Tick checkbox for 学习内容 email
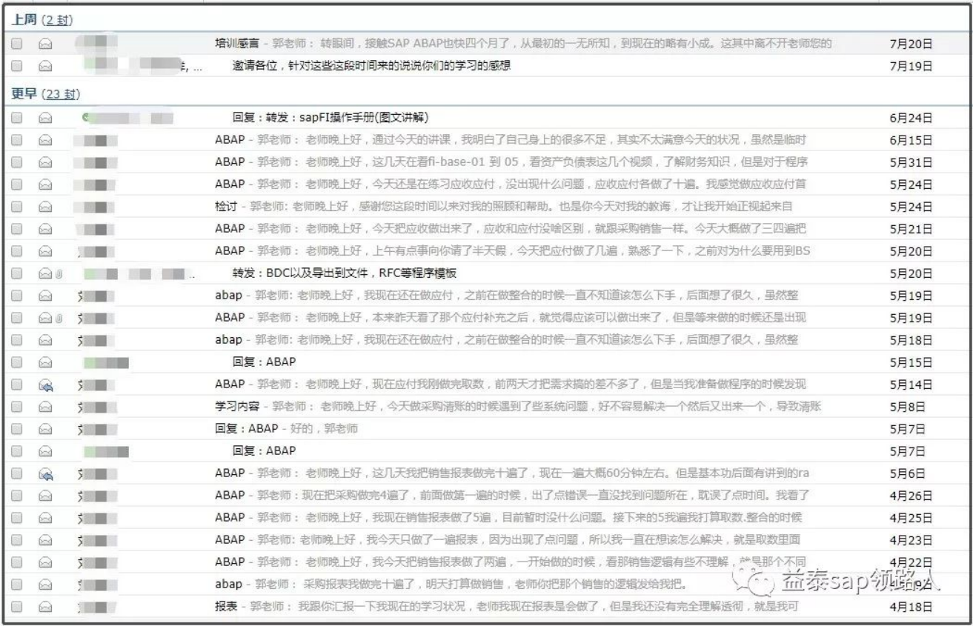The height and width of the screenshot is (626, 973). point(16,407)
